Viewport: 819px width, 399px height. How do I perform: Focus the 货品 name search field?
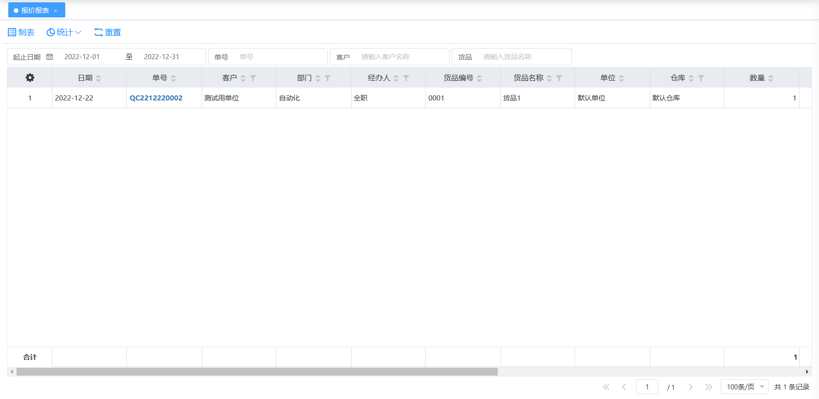pos(524,57)
